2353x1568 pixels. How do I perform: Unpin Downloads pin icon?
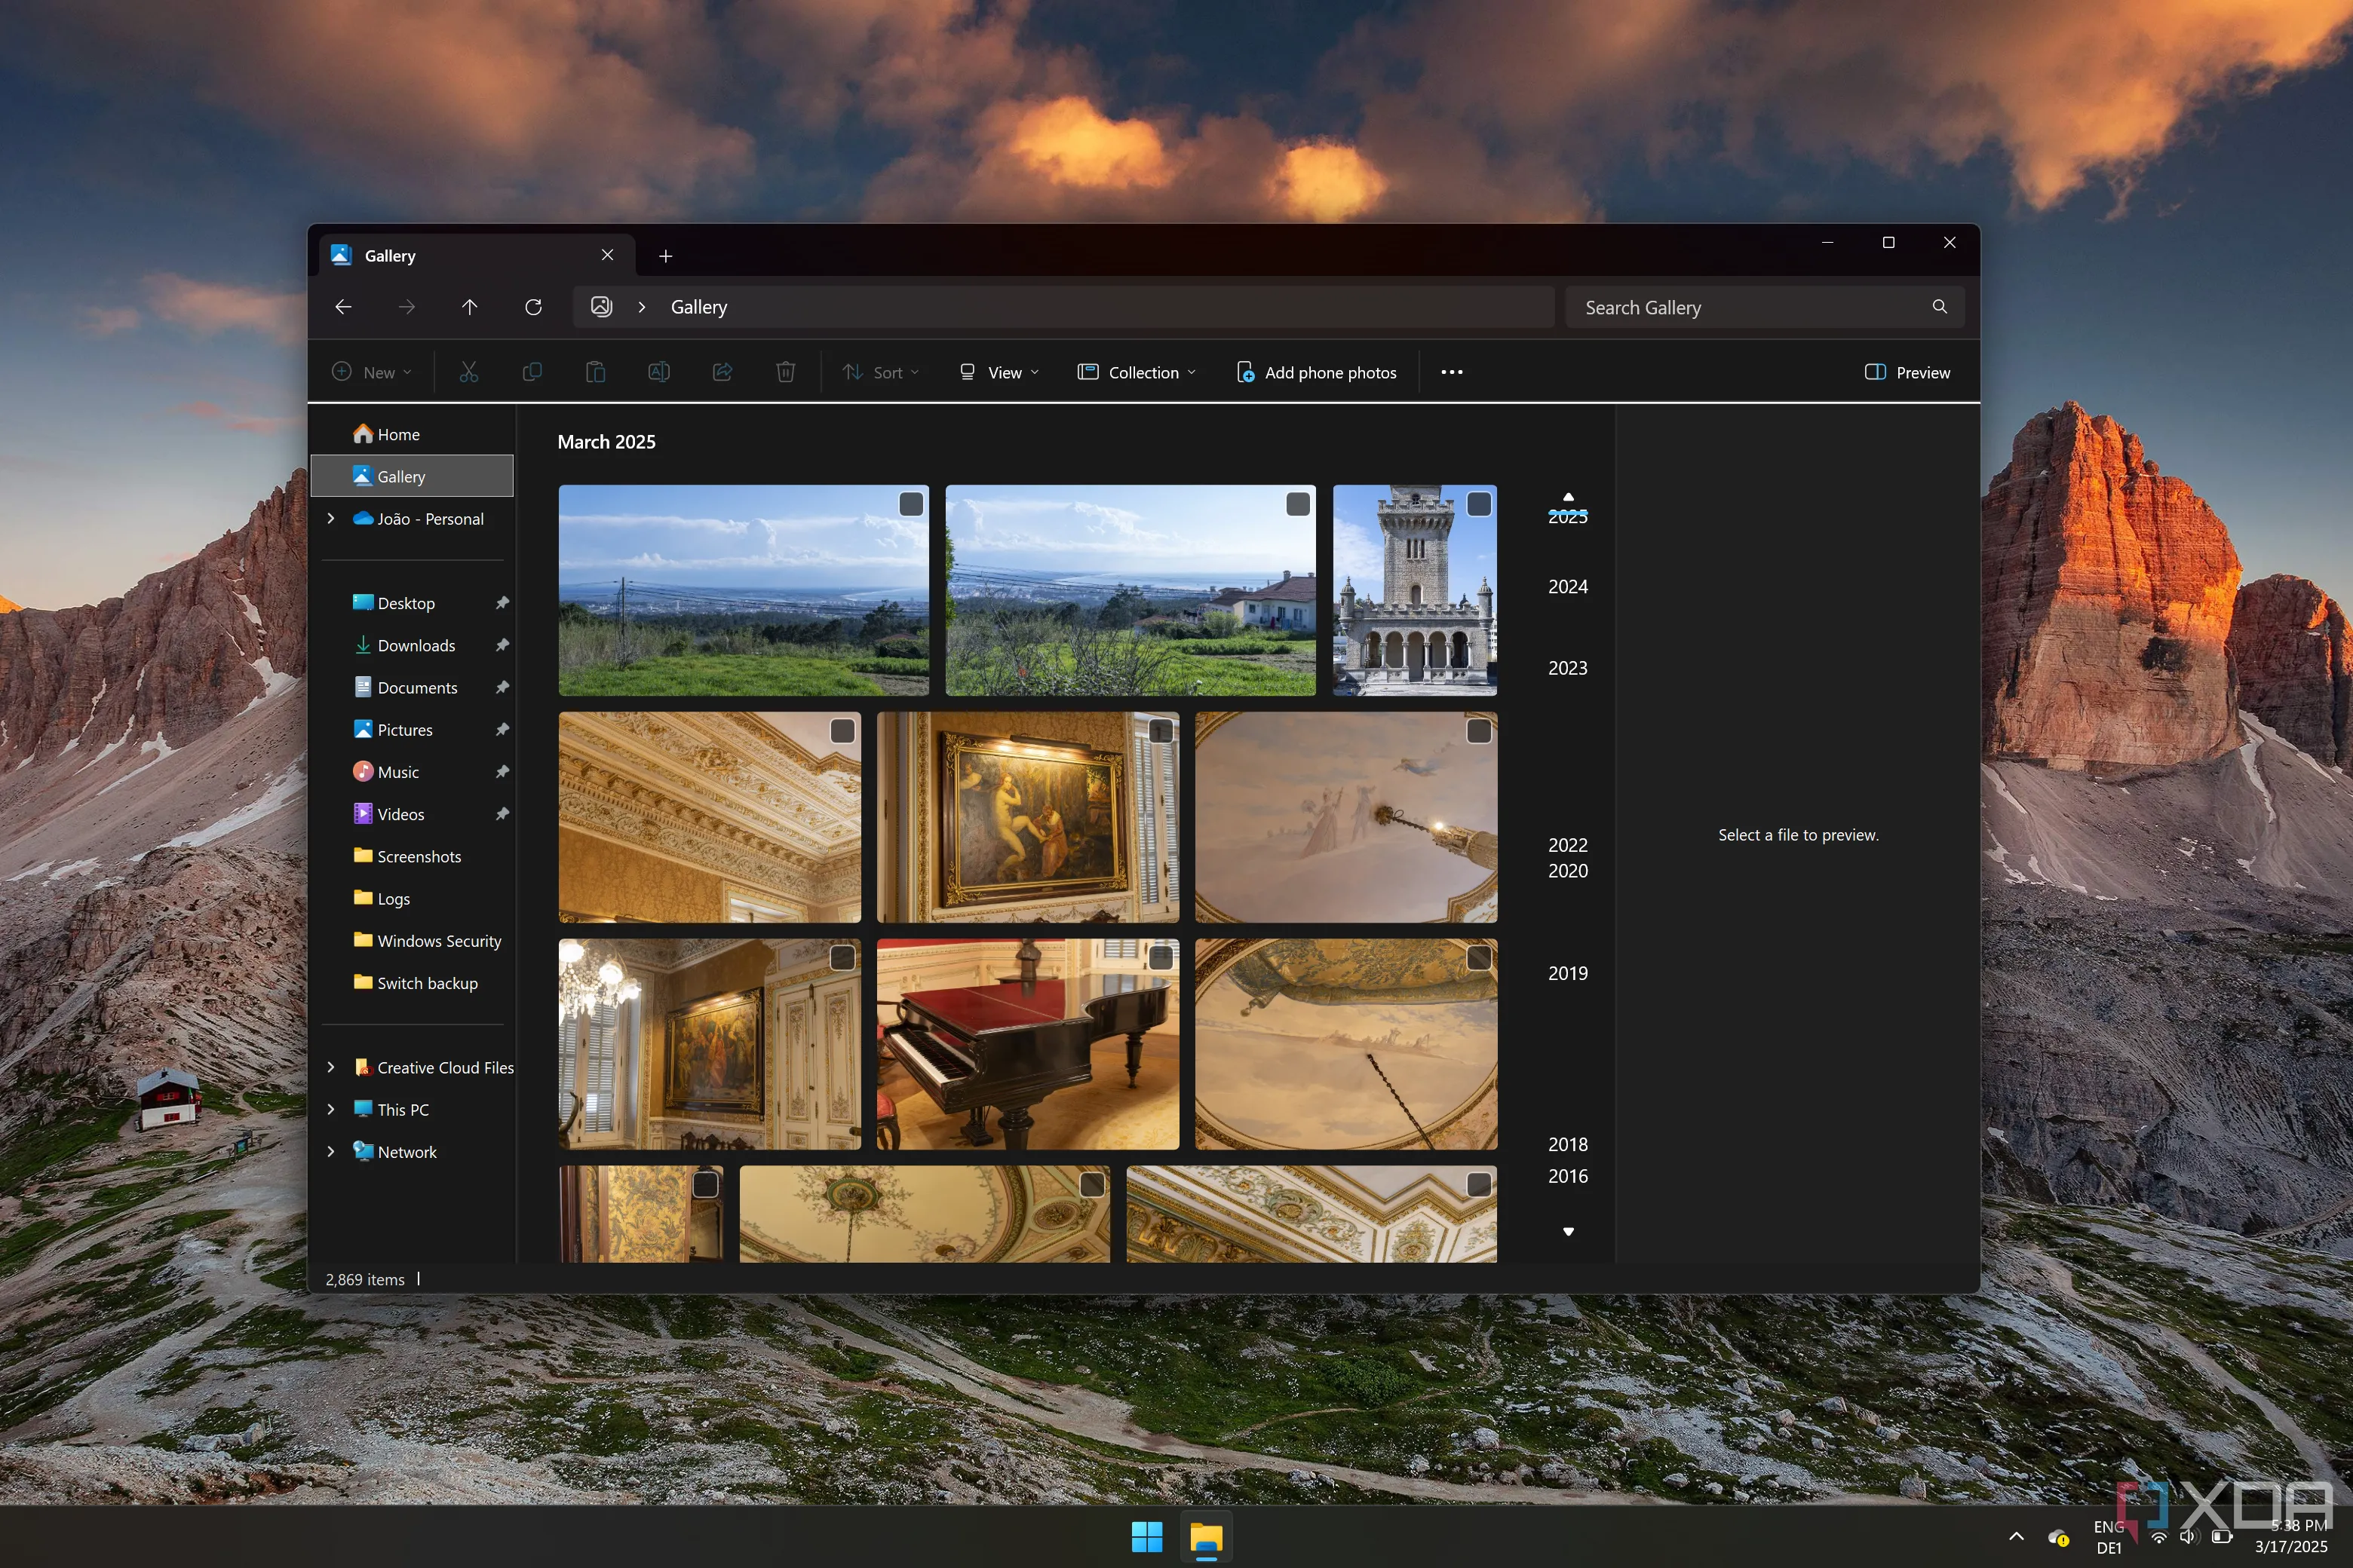[x=502, y=645]
